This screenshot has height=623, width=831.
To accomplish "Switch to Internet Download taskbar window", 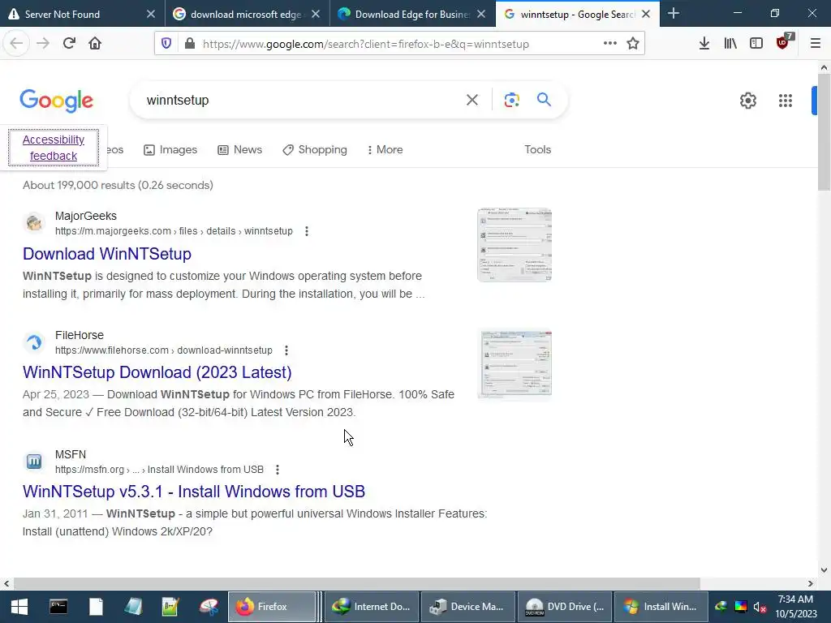I will (372, 607).
